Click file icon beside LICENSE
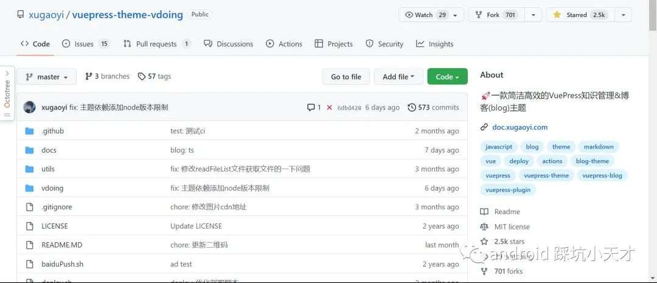 [x=29, y=226]
